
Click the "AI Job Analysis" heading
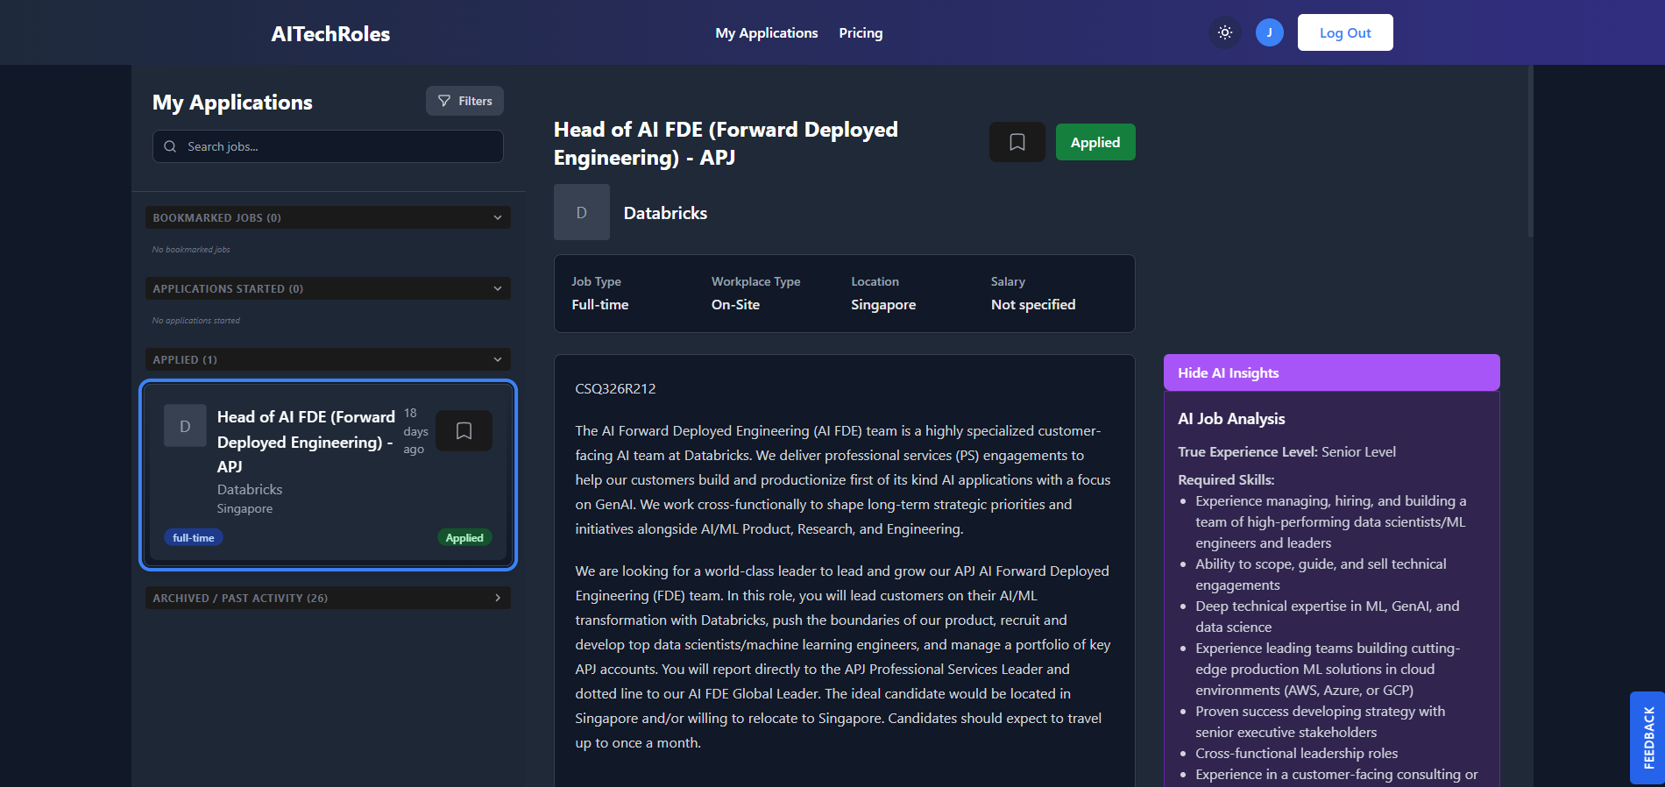1231,419
